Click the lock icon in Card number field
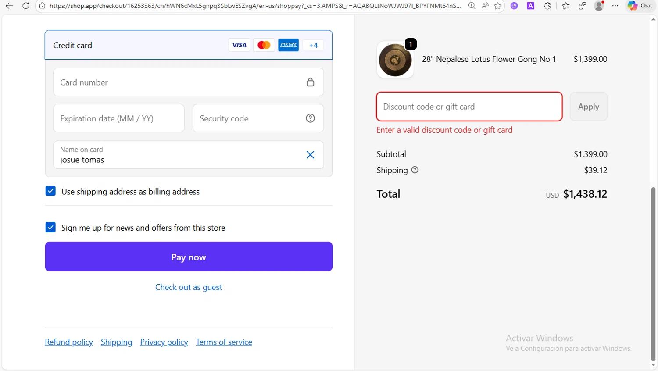Screen dimensions: 658x371 (x=310, y=82)
